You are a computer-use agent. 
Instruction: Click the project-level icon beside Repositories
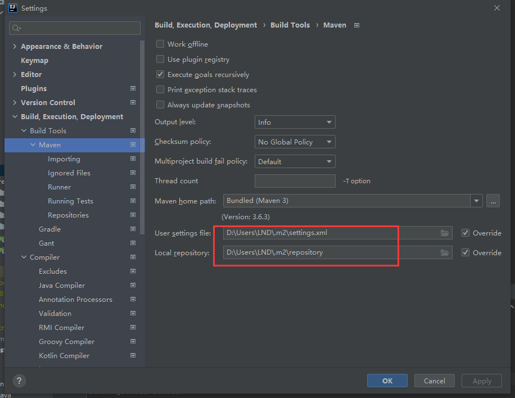133,215
